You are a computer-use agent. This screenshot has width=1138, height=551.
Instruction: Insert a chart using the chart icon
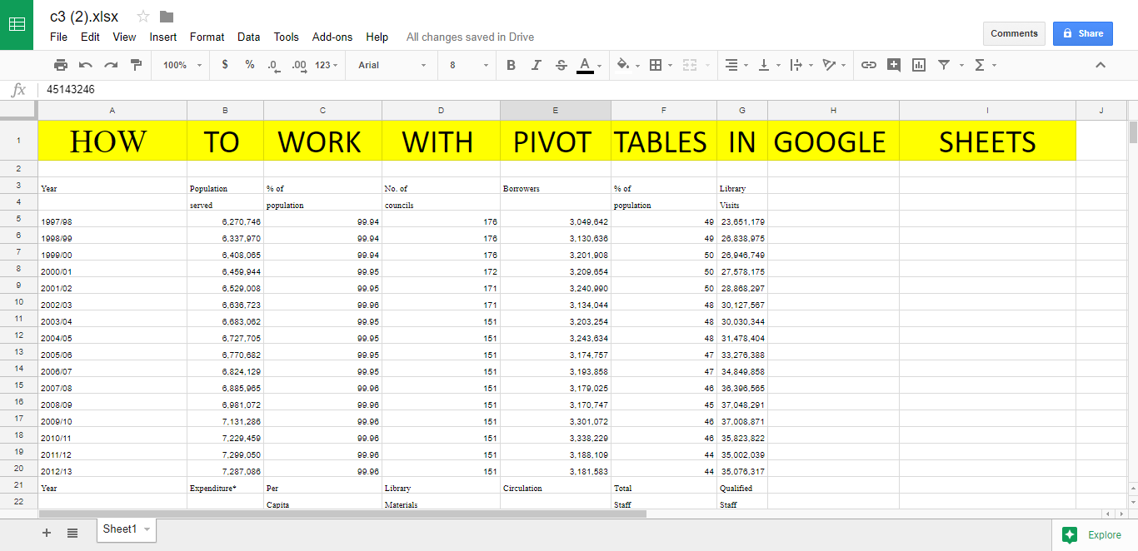point(918,65)
